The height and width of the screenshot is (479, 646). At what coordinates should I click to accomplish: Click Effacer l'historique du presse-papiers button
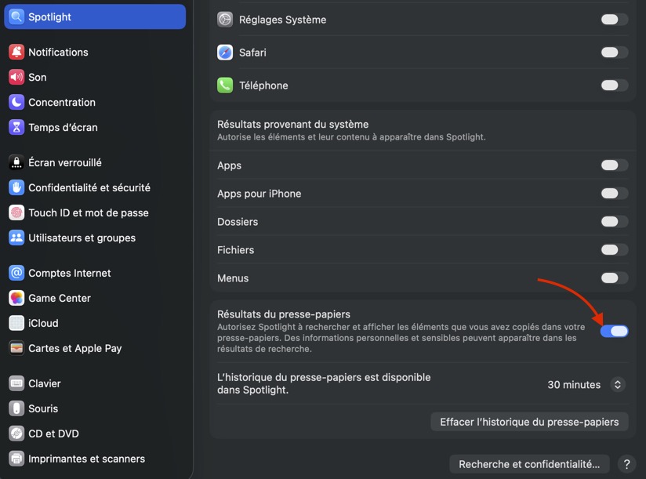(529, 422)
